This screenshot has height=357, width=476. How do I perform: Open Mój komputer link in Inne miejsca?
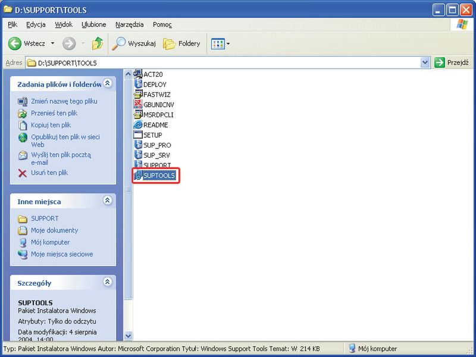[x=50, y=242]
